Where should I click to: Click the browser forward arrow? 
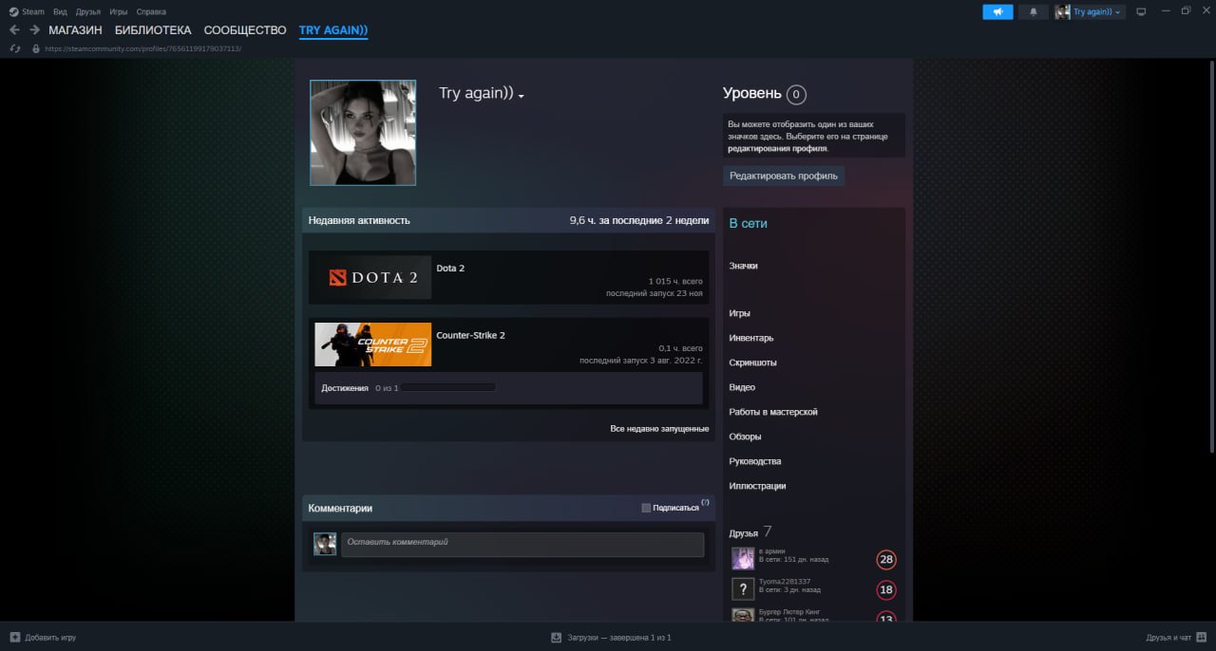point(34,30)
